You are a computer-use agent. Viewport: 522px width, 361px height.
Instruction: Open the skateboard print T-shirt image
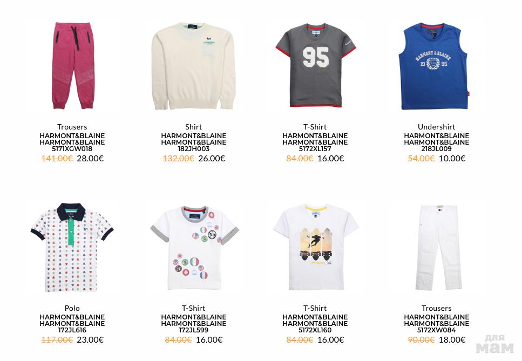click(x=316, y=247)
